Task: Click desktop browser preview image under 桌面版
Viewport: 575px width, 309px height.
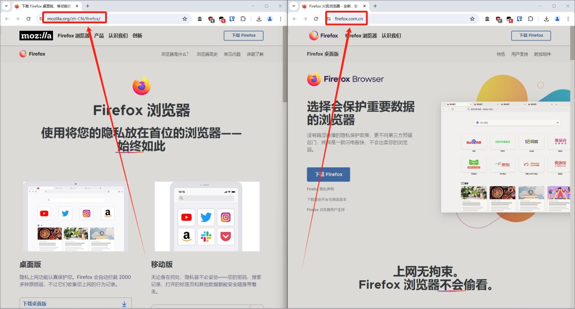Action: [x=75, y=217]
